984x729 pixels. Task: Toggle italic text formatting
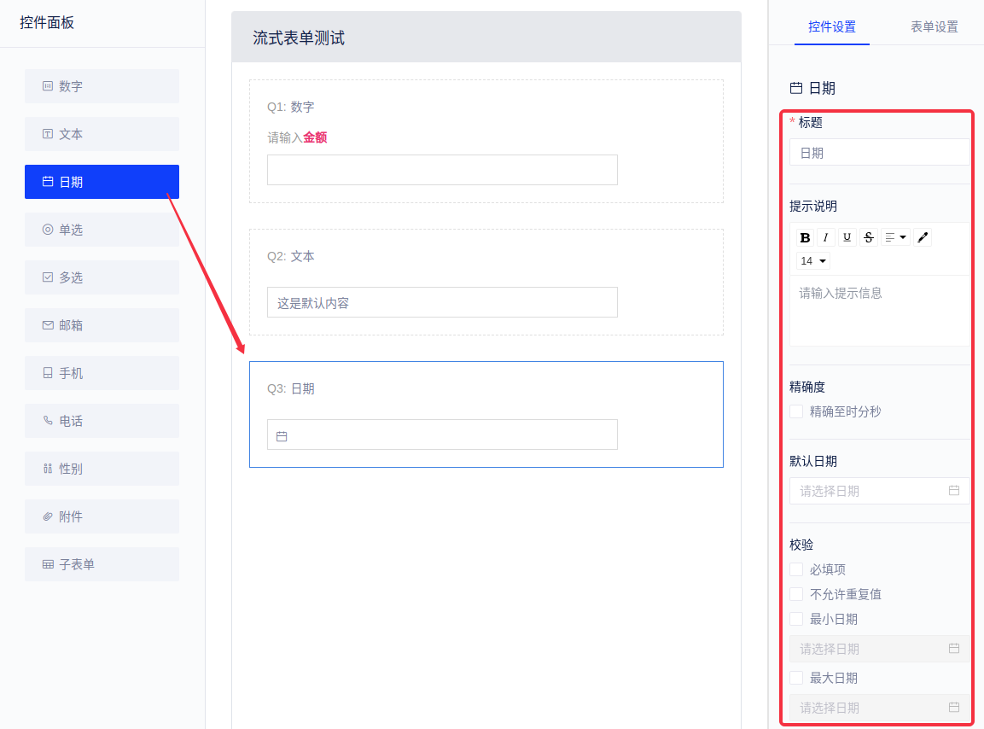coord(826,237)
